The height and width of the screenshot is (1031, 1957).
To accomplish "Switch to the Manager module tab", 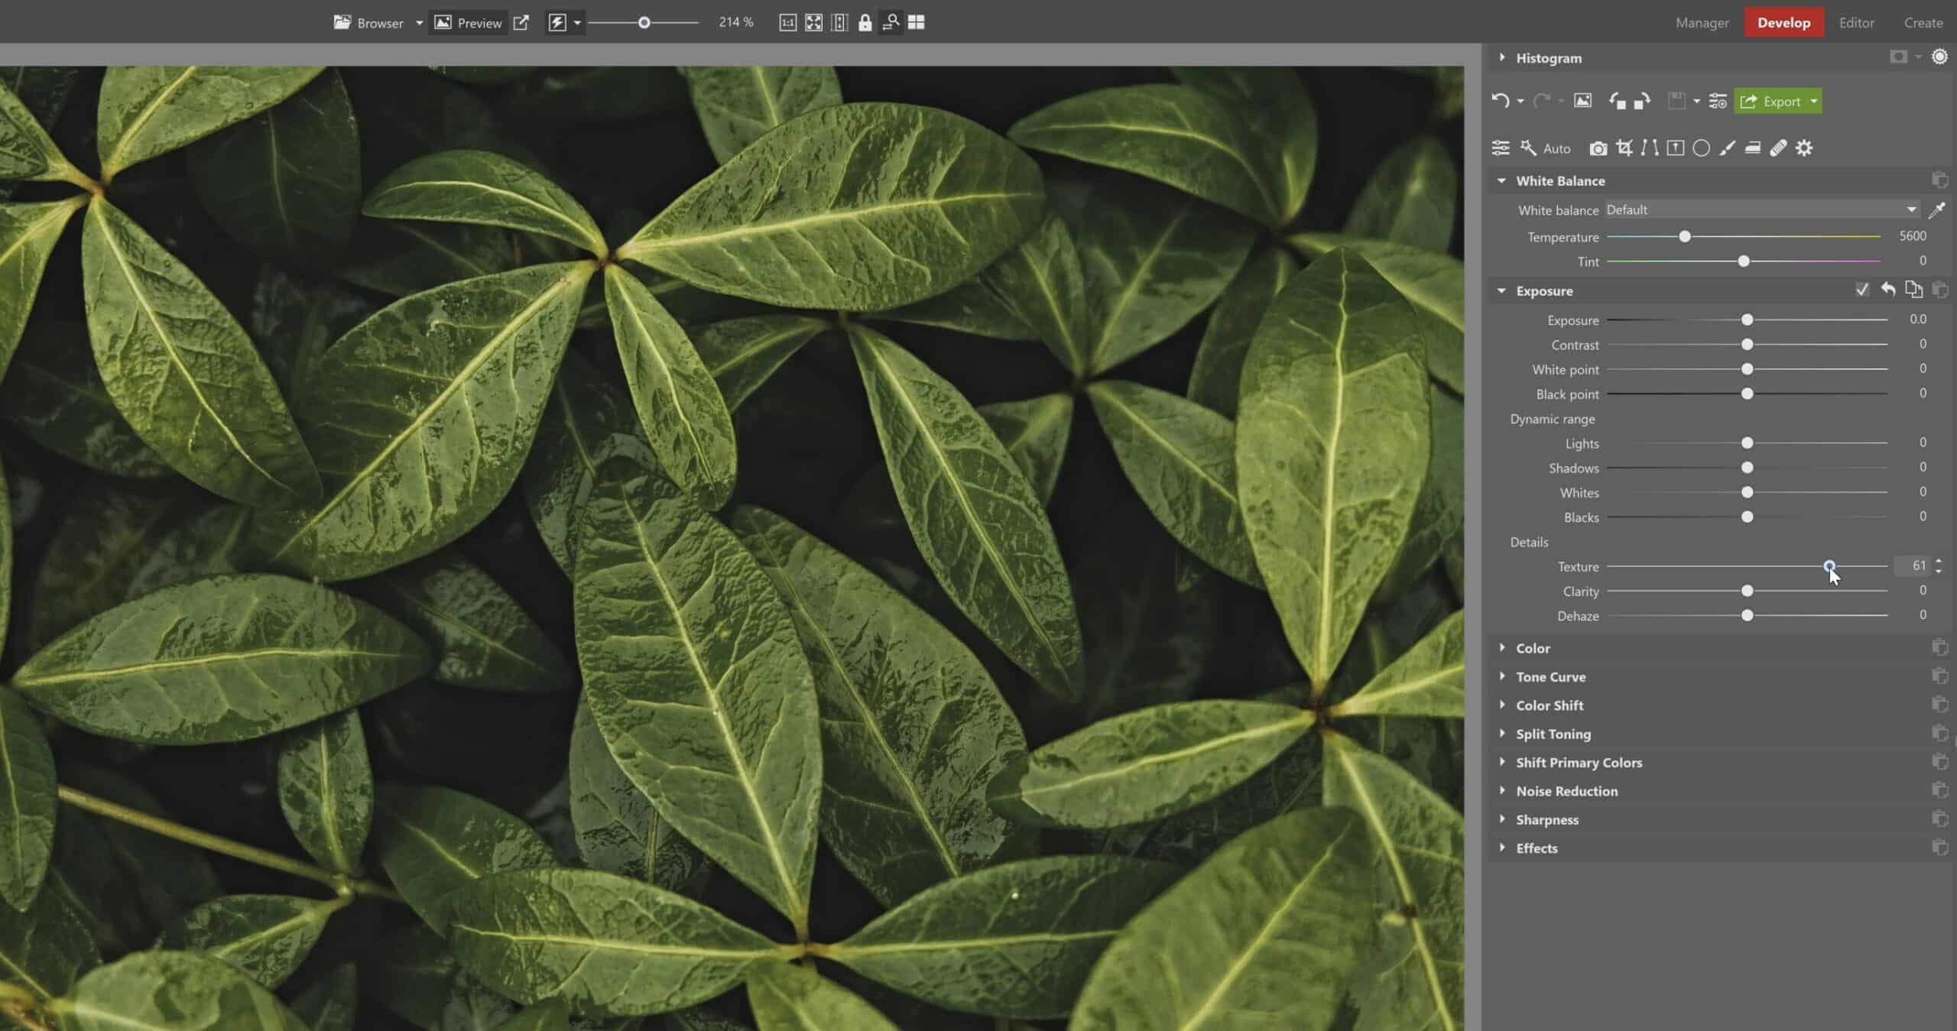I will click(x=1702, y=23).
